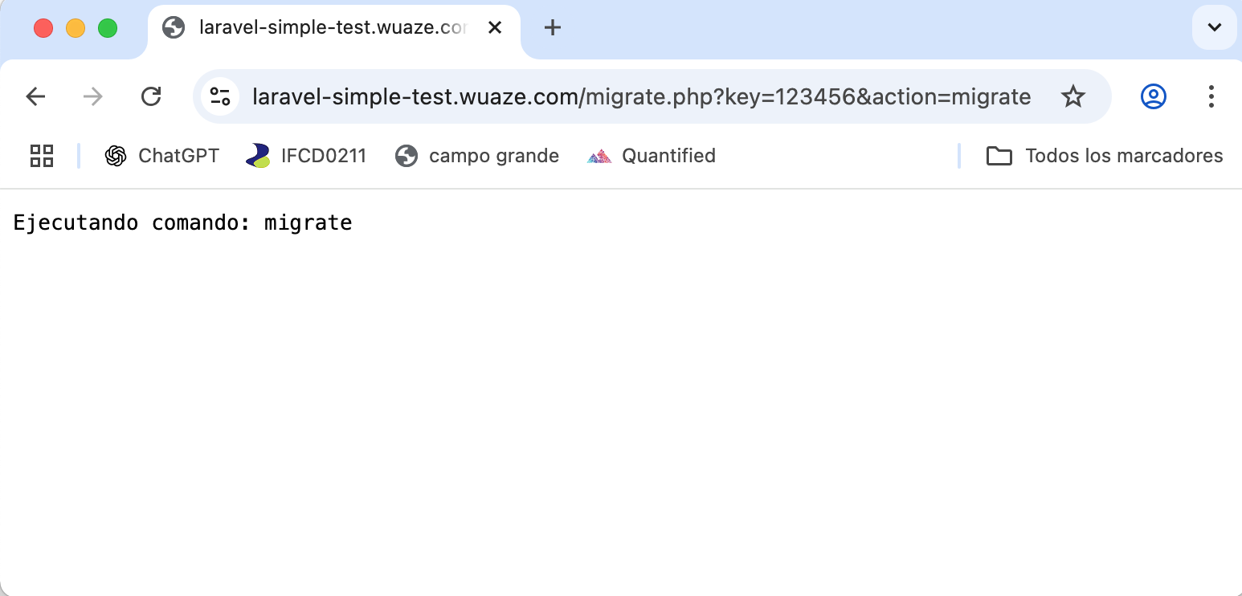Expand the tab search dropdown arrow
The height and width of the screenshot is (596, 1242).
click(x=1215, y=28)
